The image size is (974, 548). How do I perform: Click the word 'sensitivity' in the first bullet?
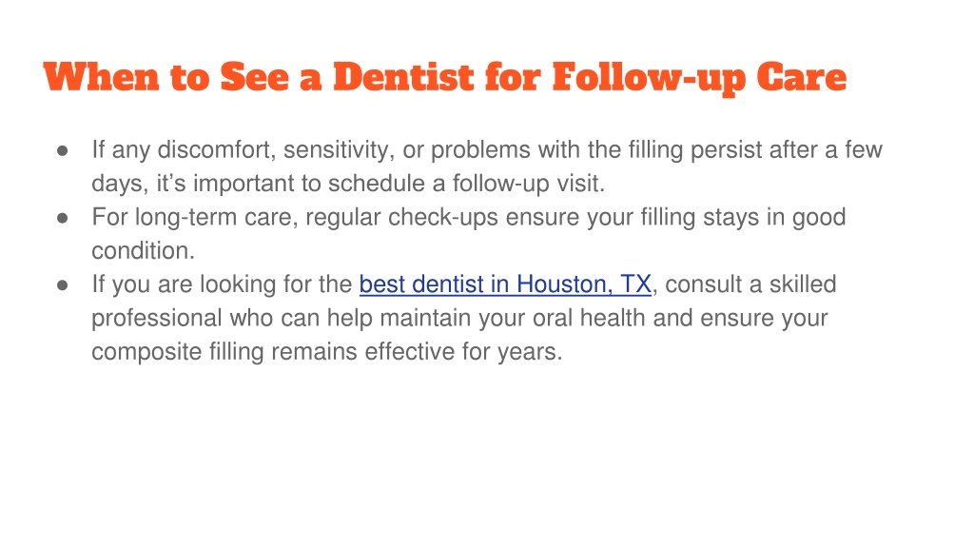(340, 150)
